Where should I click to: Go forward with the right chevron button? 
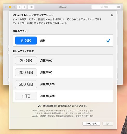pyautogui.click(x=24, y=7)
